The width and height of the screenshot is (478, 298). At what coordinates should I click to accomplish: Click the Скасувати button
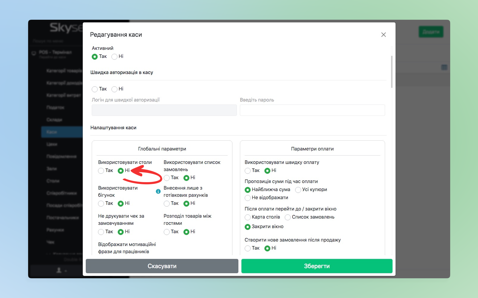tap(162, 266)
